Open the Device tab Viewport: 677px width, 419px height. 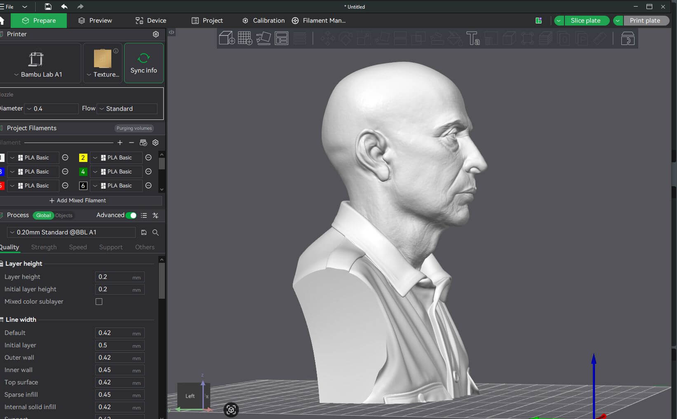coord(151,21)
